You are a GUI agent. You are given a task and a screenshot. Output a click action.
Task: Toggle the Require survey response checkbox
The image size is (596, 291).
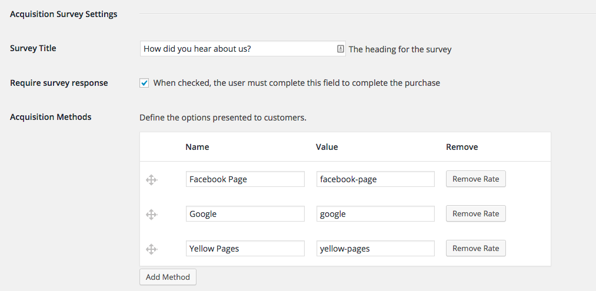point(144,83)
